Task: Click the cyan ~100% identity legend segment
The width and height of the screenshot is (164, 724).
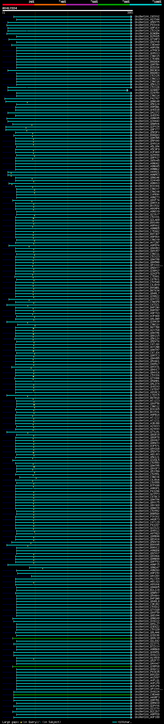Action: [x=146, y=5]
